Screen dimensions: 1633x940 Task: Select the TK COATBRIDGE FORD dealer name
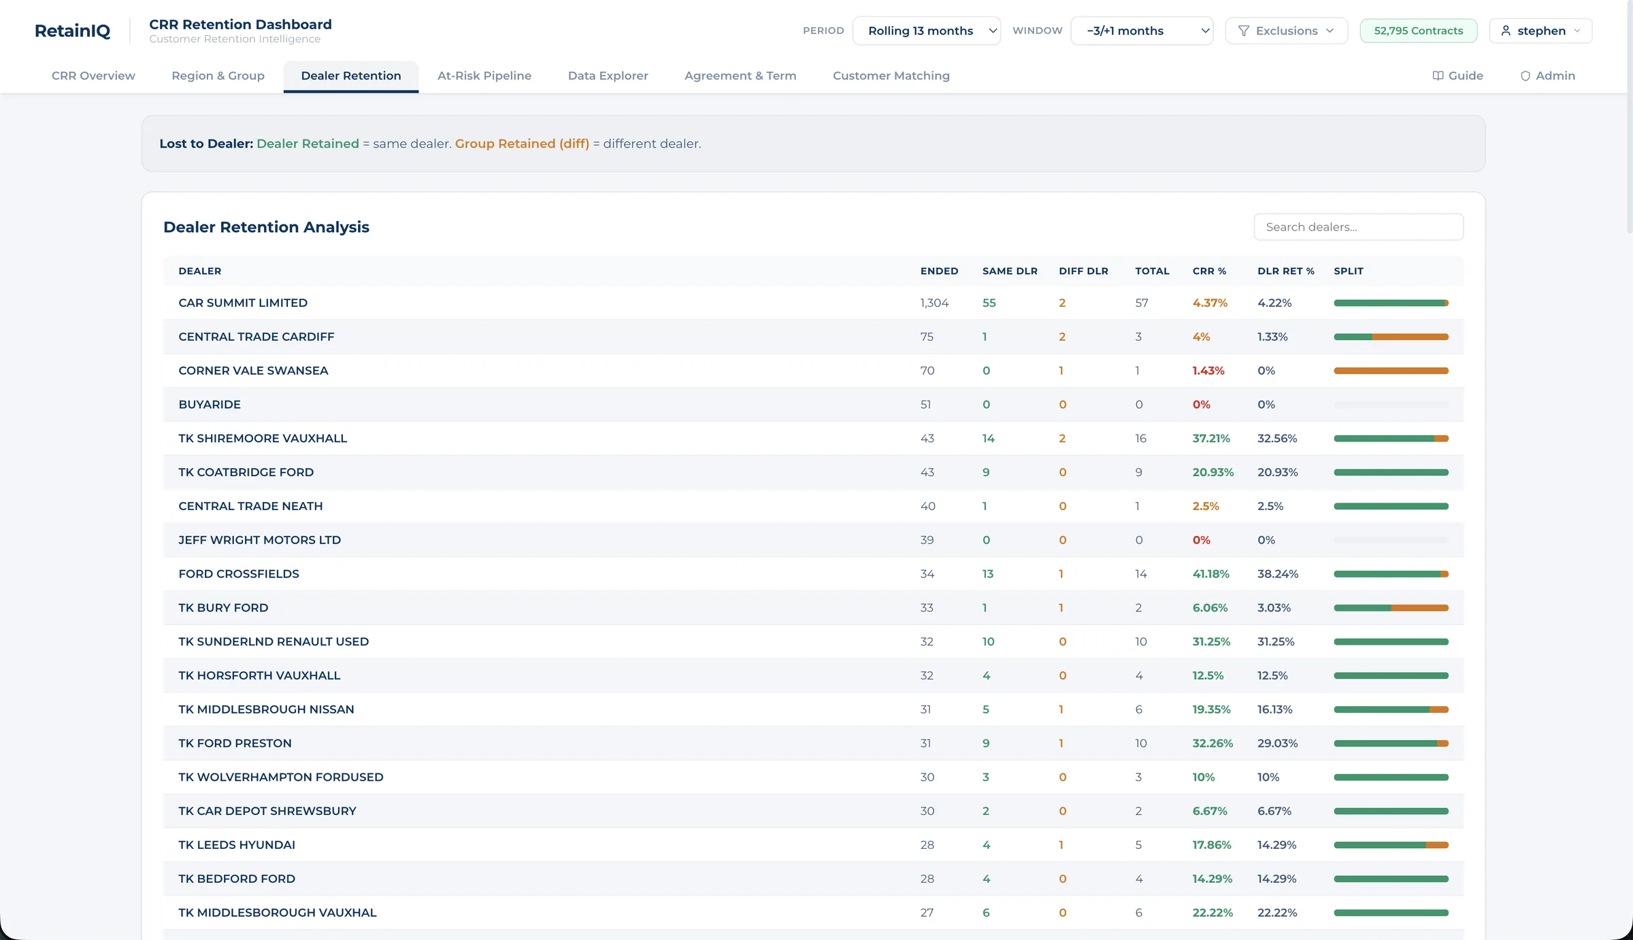pos(246,472)
